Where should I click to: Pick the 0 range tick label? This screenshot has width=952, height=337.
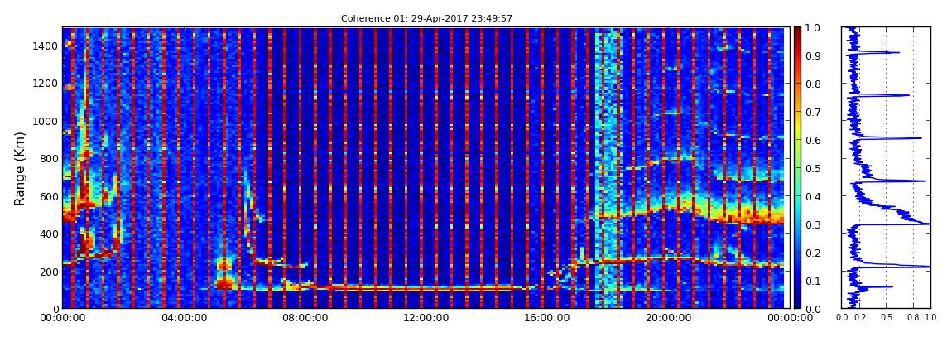[x=55, y=309]
